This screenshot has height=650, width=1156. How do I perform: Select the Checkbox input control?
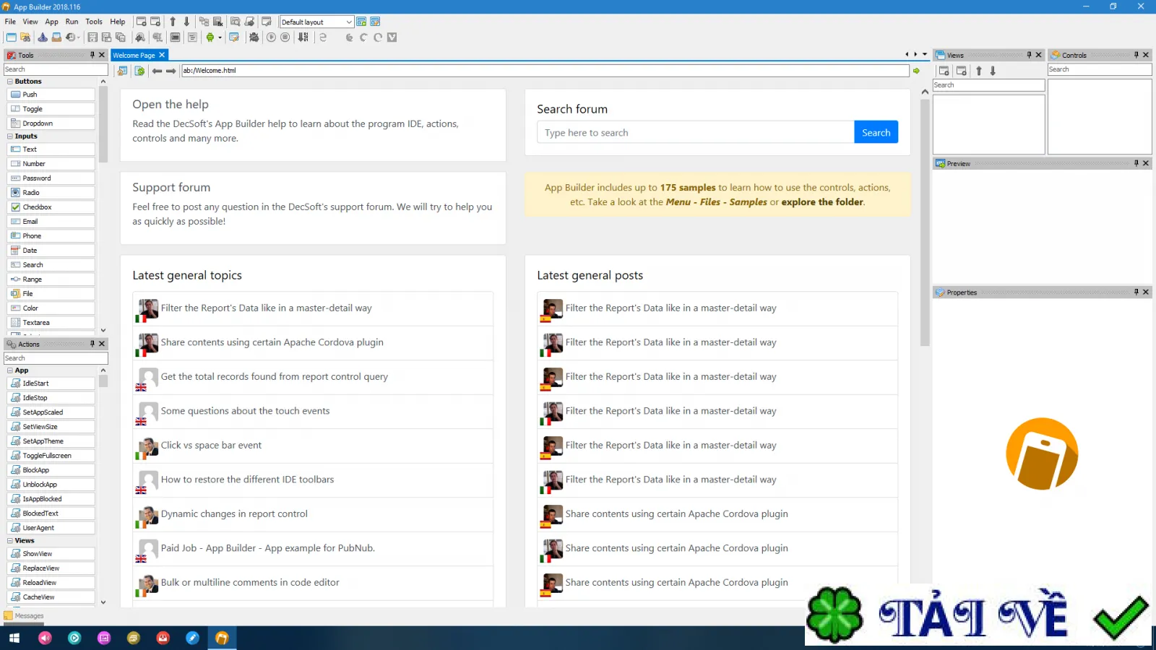pos(51,207)
